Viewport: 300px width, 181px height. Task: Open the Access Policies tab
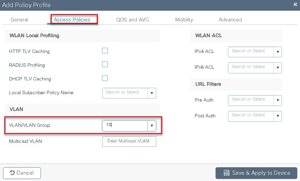[72, 20]
